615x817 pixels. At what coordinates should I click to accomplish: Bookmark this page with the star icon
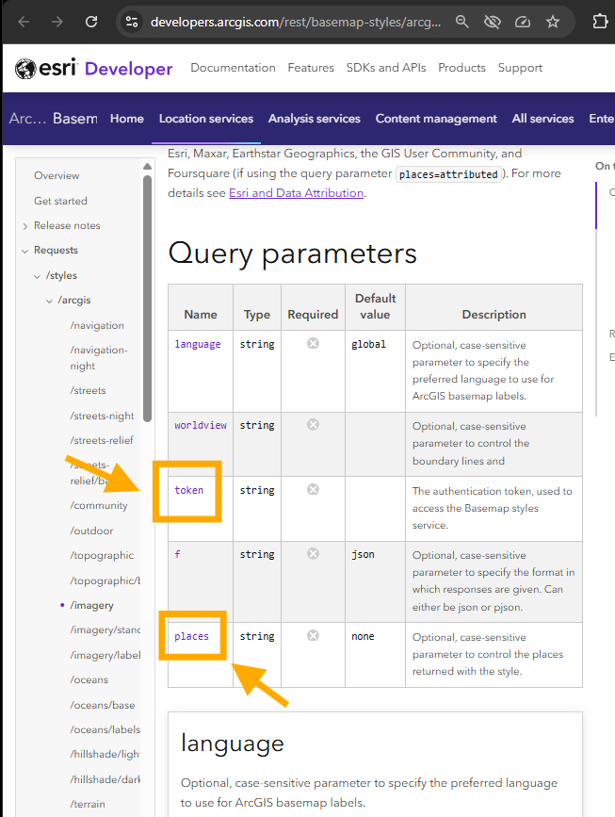[553, 22]
